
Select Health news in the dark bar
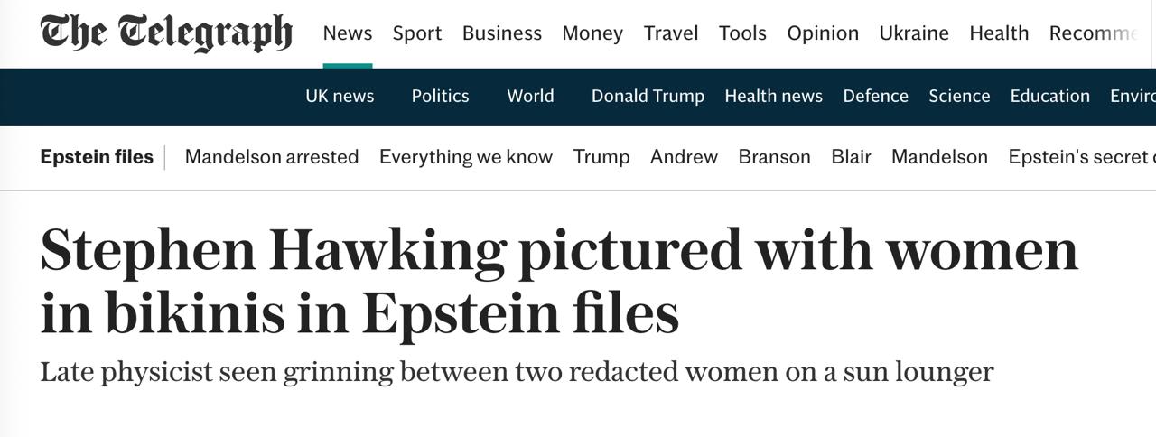773,96
